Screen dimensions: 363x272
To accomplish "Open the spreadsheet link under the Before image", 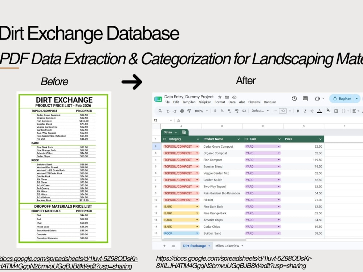I will [x=69, y=262].
